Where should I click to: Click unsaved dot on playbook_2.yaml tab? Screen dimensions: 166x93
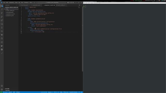pyautogui.click(x=54, y=5)
